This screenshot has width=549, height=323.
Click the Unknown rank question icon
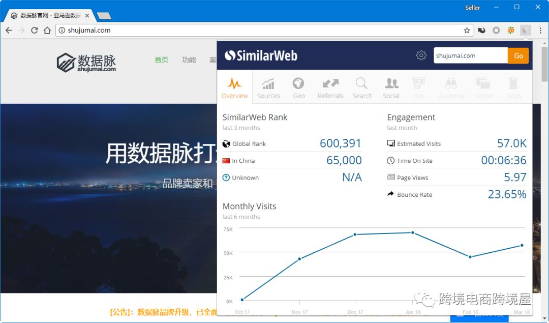point(226,178)
